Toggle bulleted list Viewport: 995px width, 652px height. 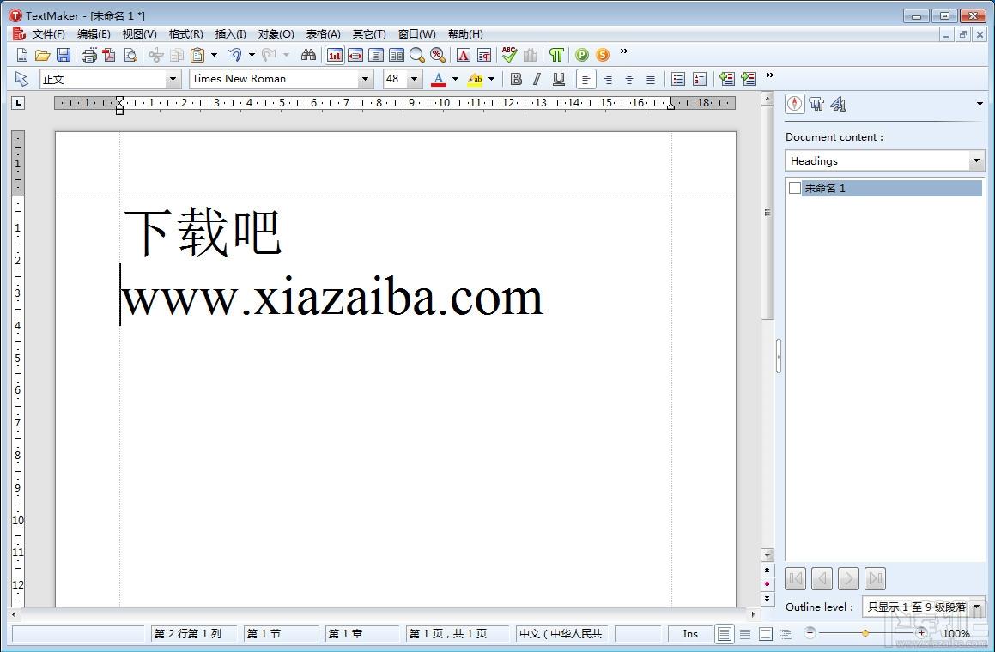(677, 79)
